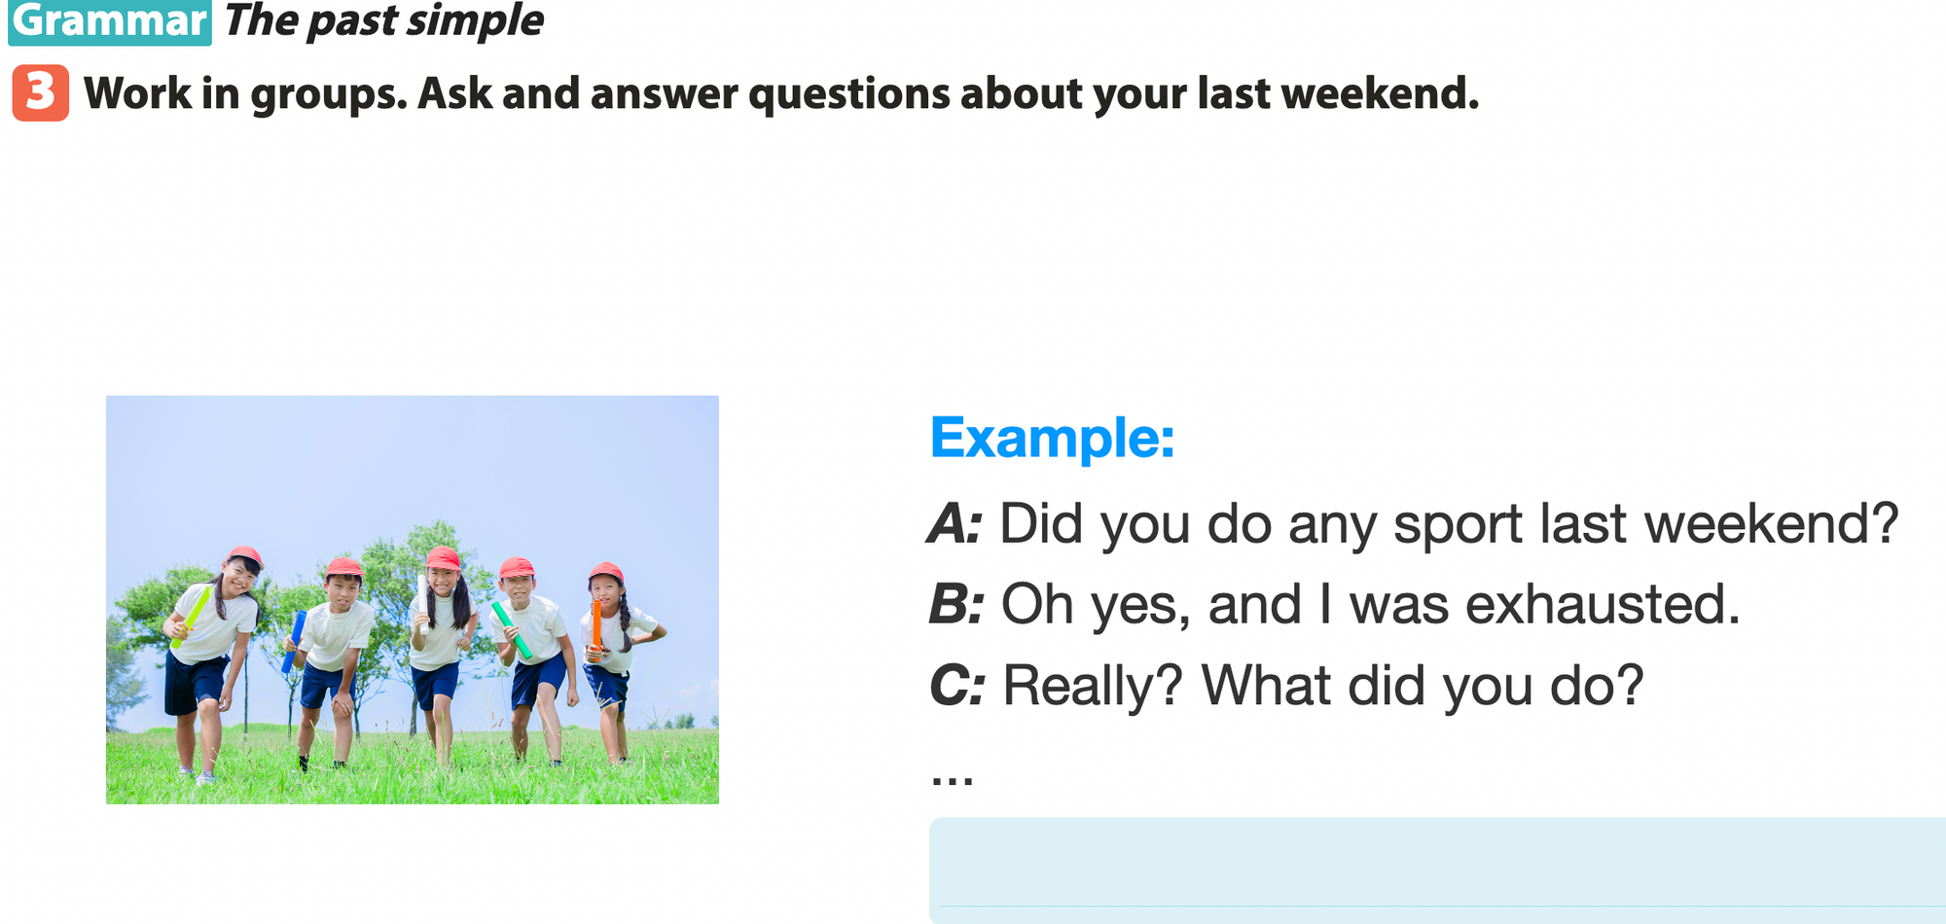Click the teal Grammar label

point(110,21)
